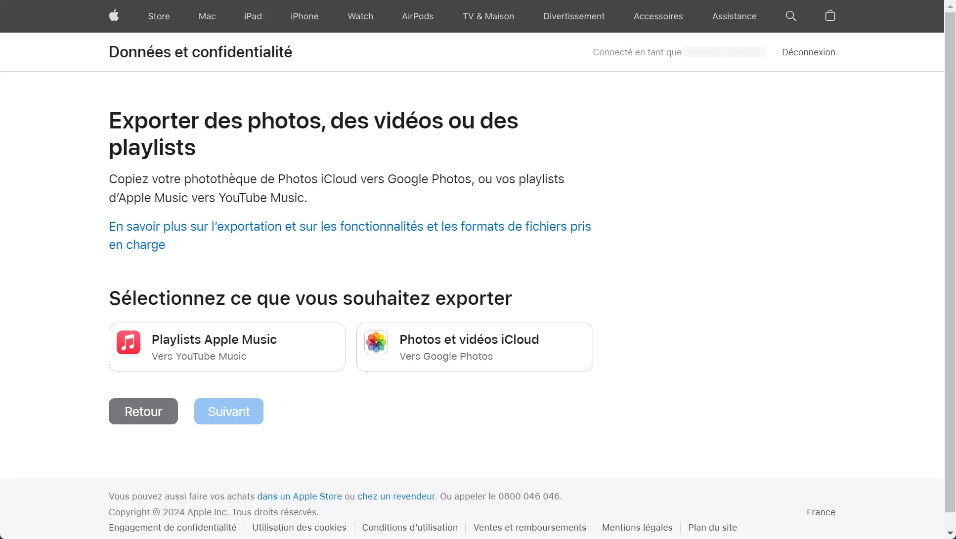Click the shopping bag icon at top right
Viewport: 956px width, 539px height.
830,16
